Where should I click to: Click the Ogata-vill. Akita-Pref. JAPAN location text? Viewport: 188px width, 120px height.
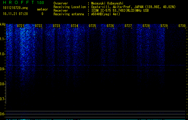(x=133, y=7)
